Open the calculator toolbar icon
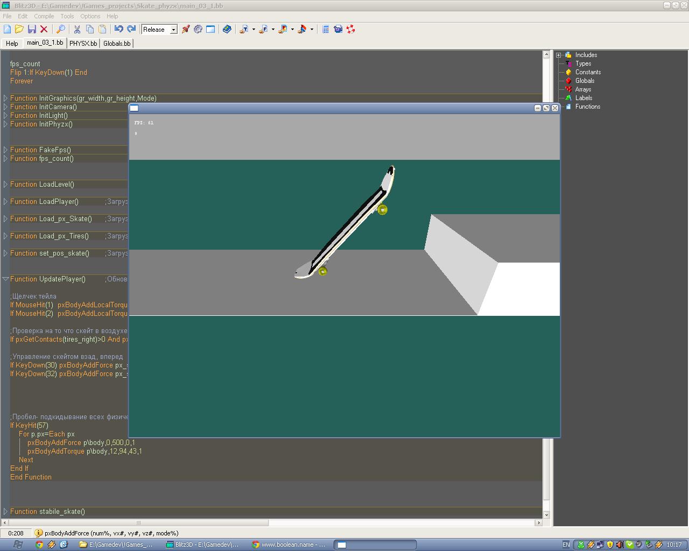 tap(326, 29)
